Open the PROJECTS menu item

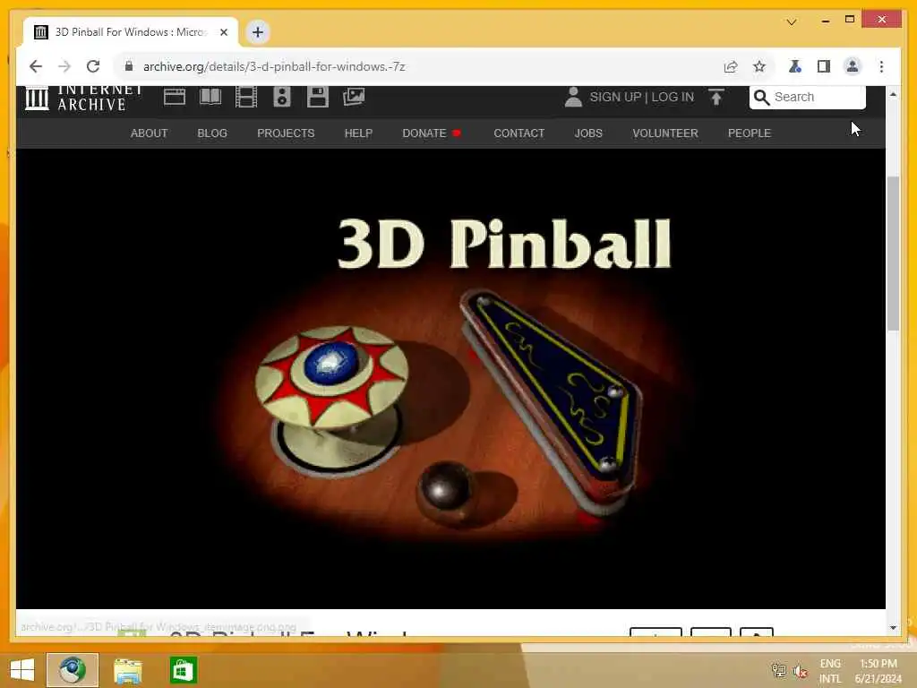tap(286, 133)
